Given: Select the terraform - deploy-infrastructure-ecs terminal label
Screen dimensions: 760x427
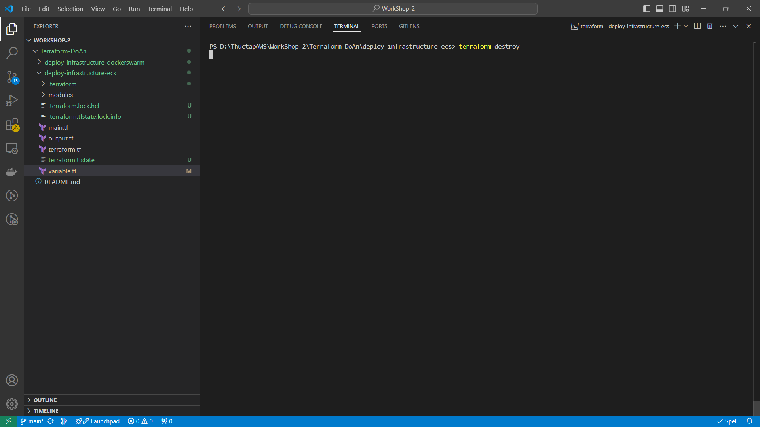Looking at the screenshot, I should click(x=620, y=26).
